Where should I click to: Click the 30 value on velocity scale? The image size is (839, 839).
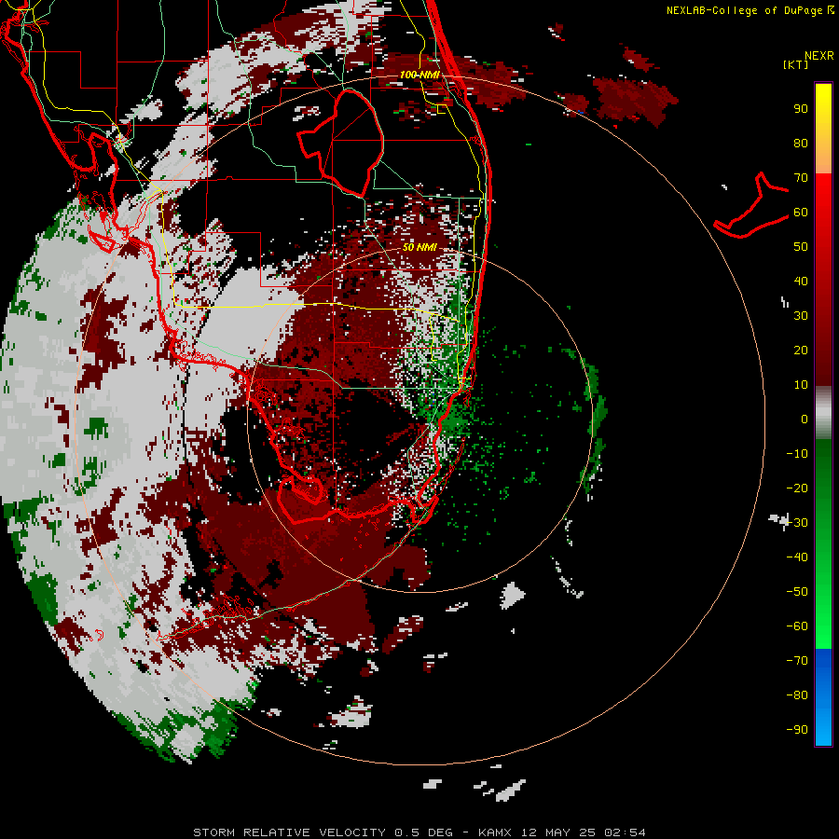tap(801, 316)
